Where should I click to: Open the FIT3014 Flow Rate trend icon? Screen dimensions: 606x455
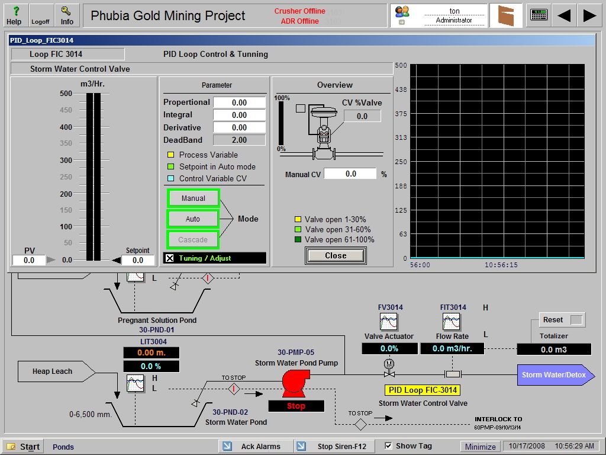tap(451, 322)
